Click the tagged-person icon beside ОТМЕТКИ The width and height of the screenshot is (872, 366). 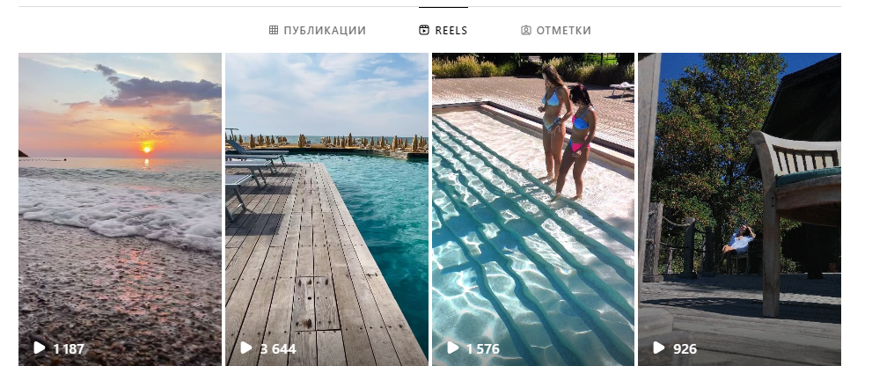click(x=525, y=30)
